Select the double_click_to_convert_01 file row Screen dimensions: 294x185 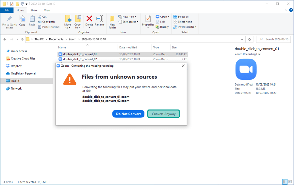click(x=123, y=54)
